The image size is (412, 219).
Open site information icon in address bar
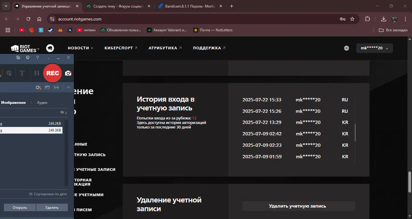coord(52,19)
